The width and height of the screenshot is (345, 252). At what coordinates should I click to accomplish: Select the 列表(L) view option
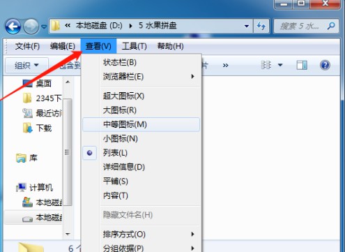(x=141, y=153)
